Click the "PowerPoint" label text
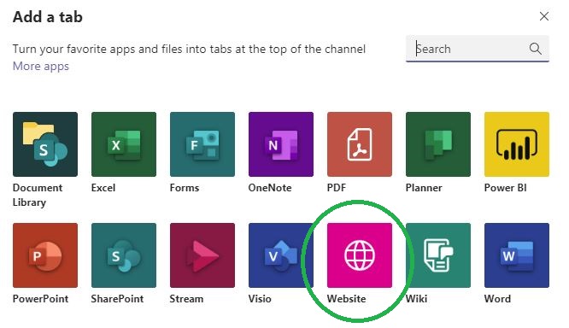This screenshot has width=569, height=328. [x=40, y=299]
